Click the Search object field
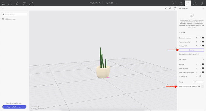 coord(14,14)
